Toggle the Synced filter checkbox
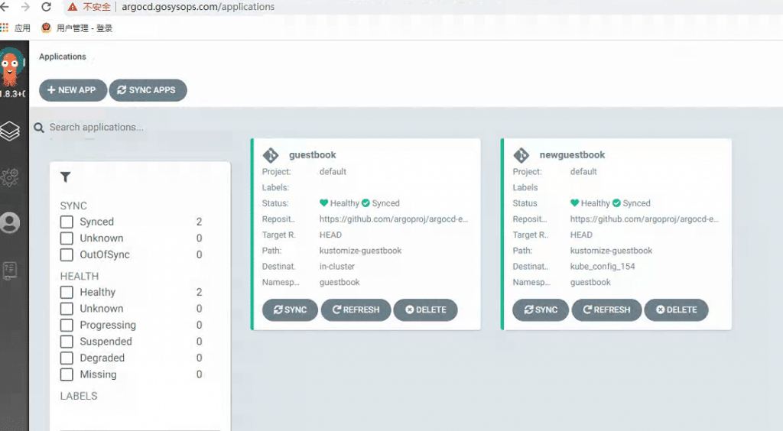 point(67,222)
